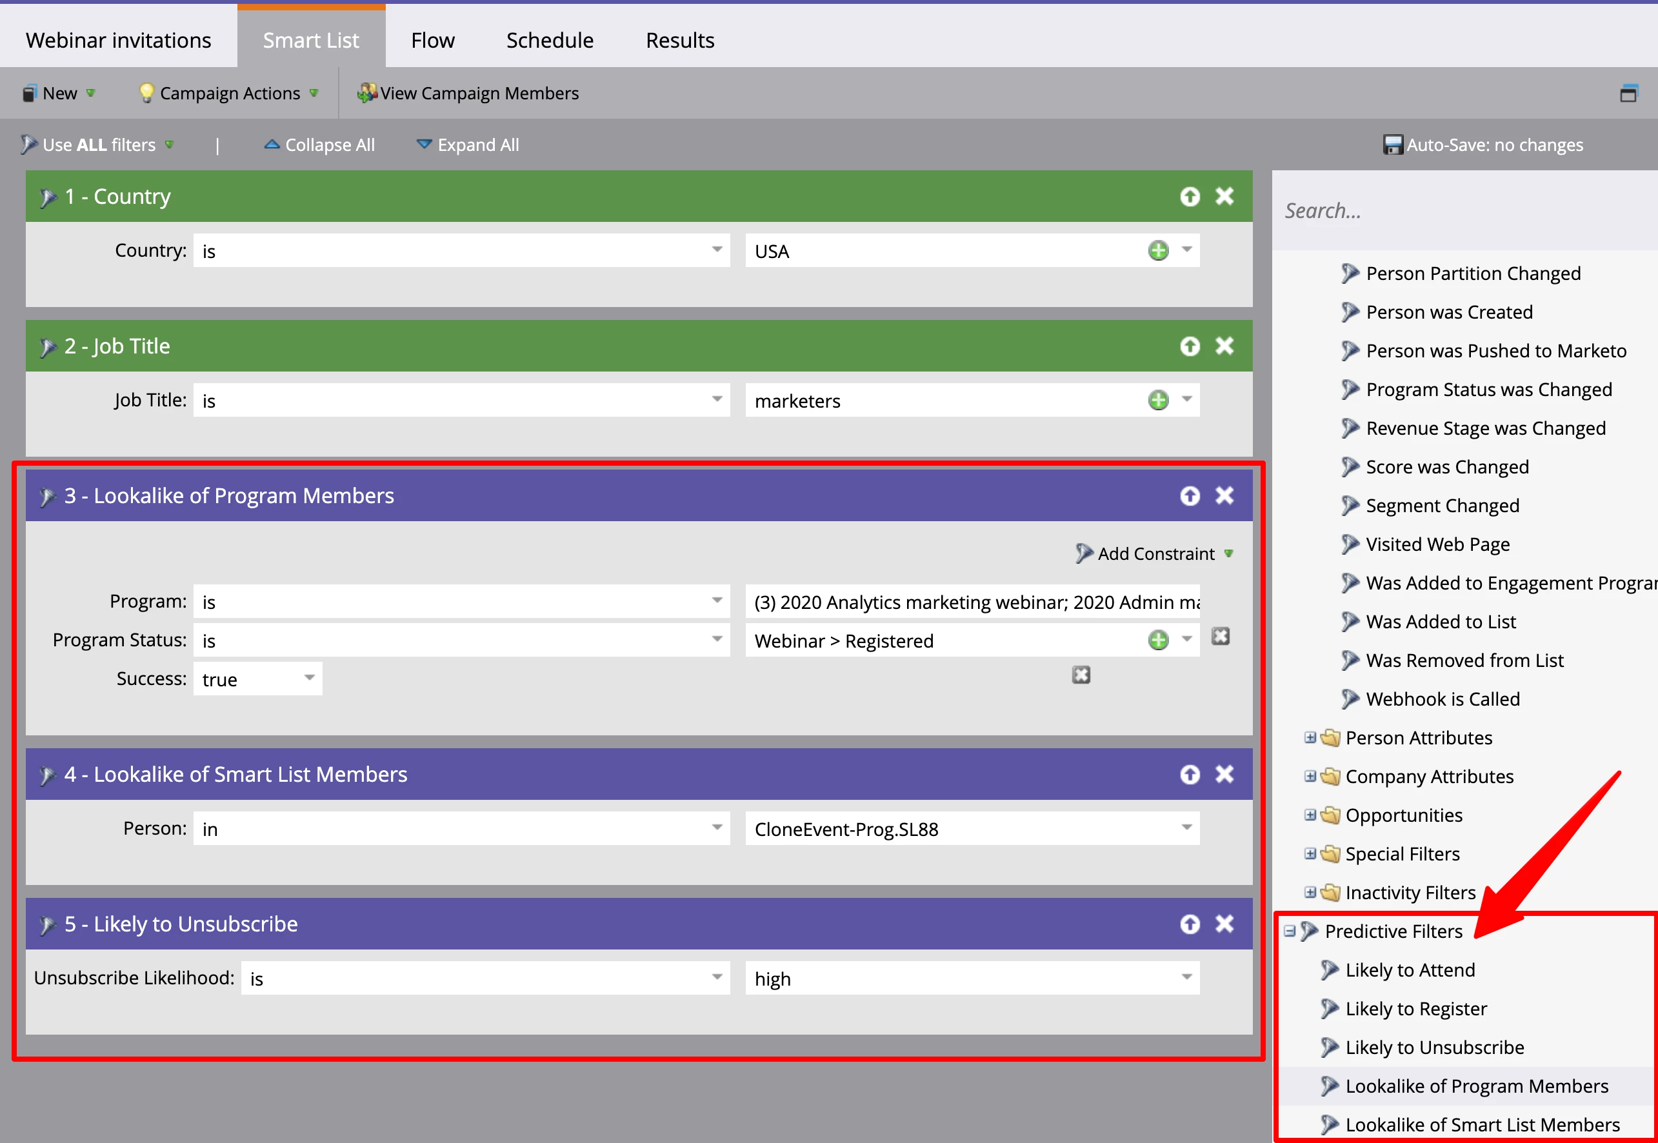This screenshot has height=1143, width=1658.
Task: Move the Job Title filter up with its arrow
Action: [x=1190, y=346]
